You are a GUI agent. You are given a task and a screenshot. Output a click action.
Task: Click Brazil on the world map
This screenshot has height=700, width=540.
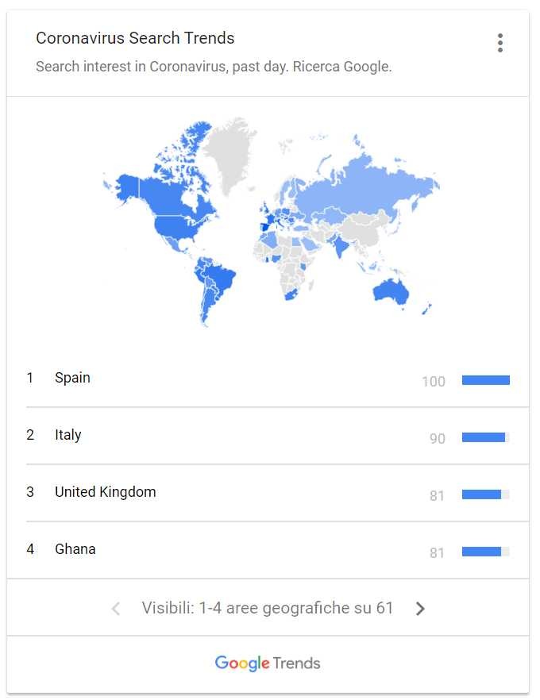tap(221, 276)
